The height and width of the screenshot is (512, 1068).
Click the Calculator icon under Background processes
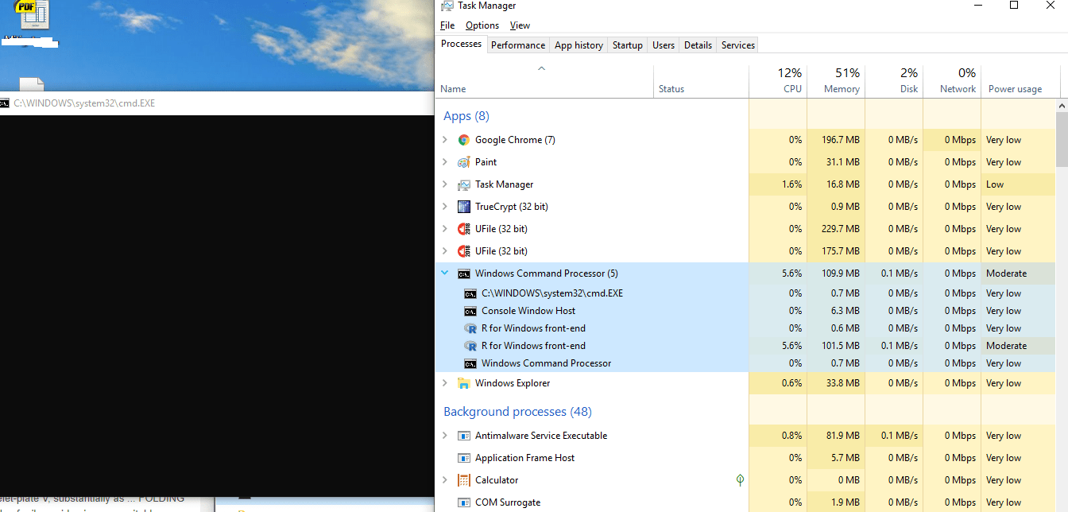tap(463, 479)
